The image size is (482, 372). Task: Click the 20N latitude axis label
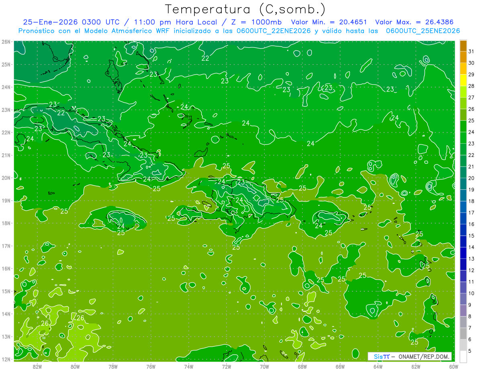tap(6, 178)
